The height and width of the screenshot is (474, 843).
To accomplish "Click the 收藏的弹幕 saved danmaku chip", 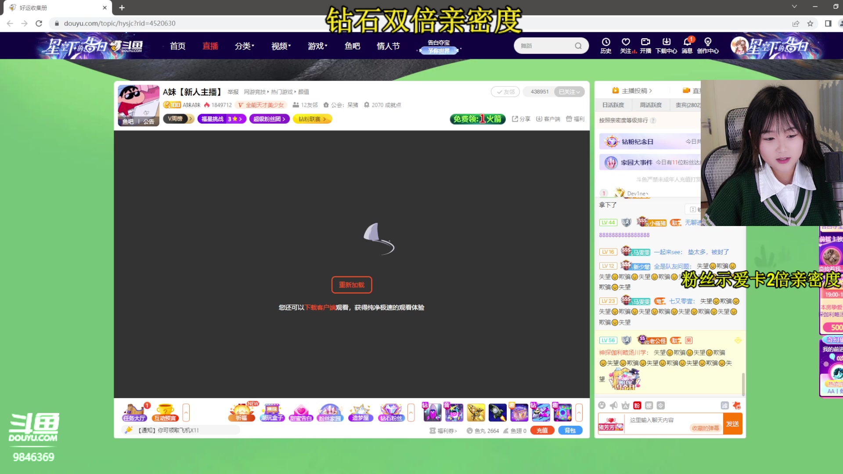I will tap(705, 428).
